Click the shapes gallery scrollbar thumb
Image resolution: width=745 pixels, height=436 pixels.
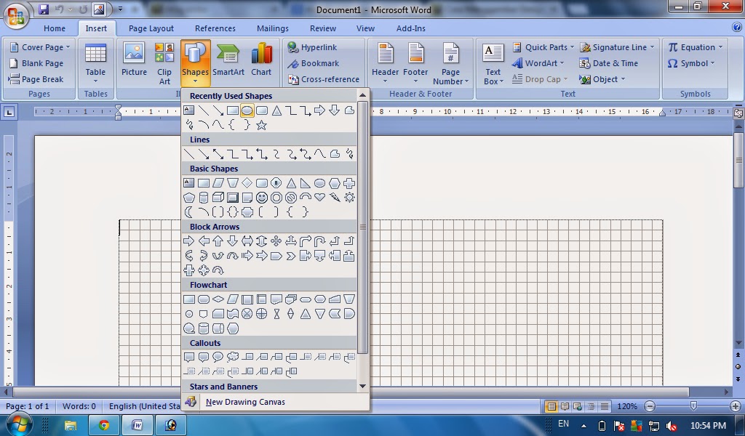point(363,227)
